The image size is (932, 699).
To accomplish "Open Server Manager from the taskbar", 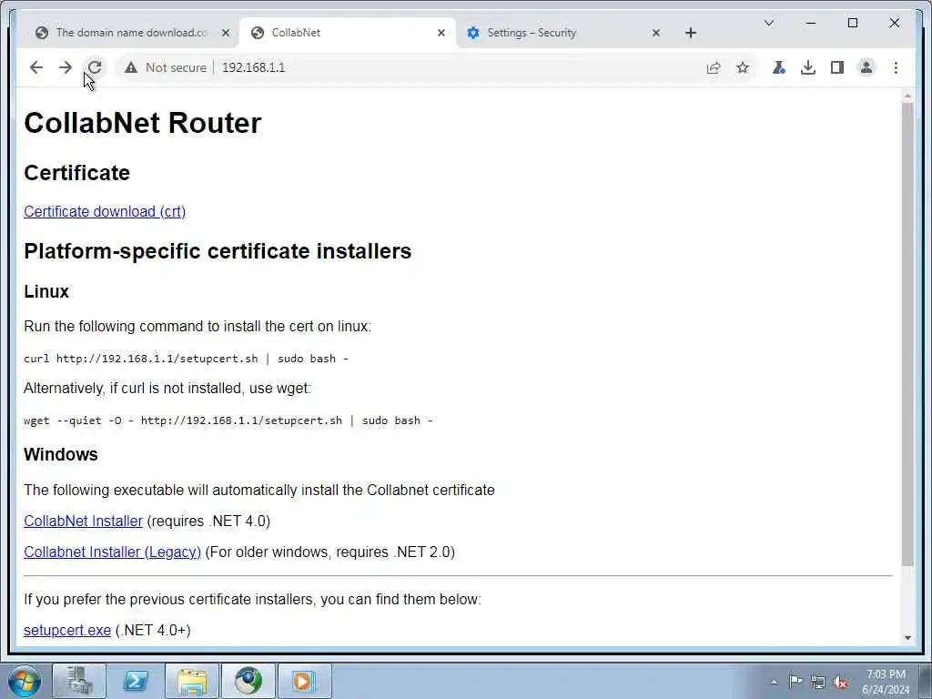I will [79, 681].
